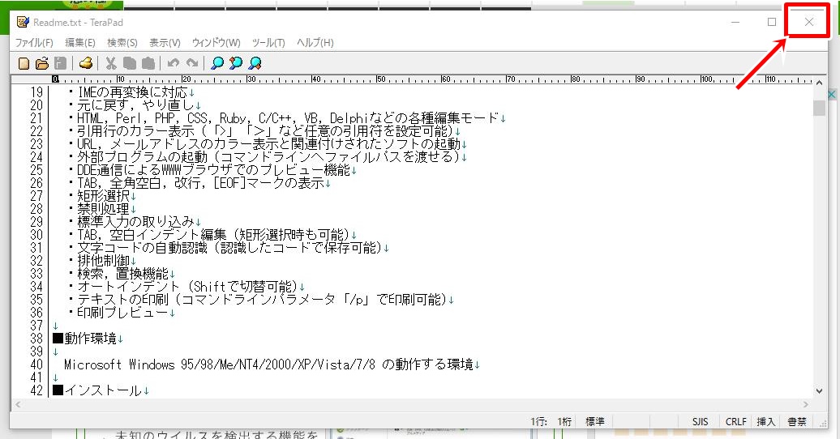Click the New file toolbar icon
The image size is (840, 439).
(x=24, y=63)
